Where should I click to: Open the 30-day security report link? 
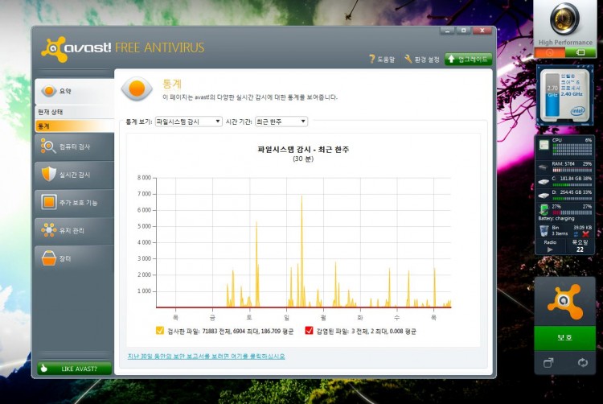tap(206, 356)
